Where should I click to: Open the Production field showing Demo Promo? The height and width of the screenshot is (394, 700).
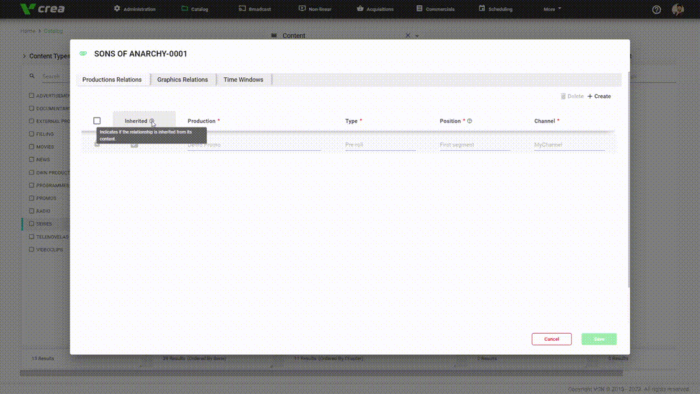point(254,145)
